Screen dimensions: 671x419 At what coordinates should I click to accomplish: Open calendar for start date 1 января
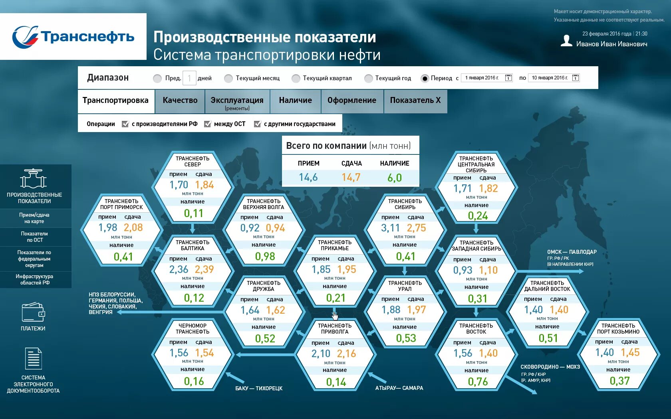tap(508, 78)
